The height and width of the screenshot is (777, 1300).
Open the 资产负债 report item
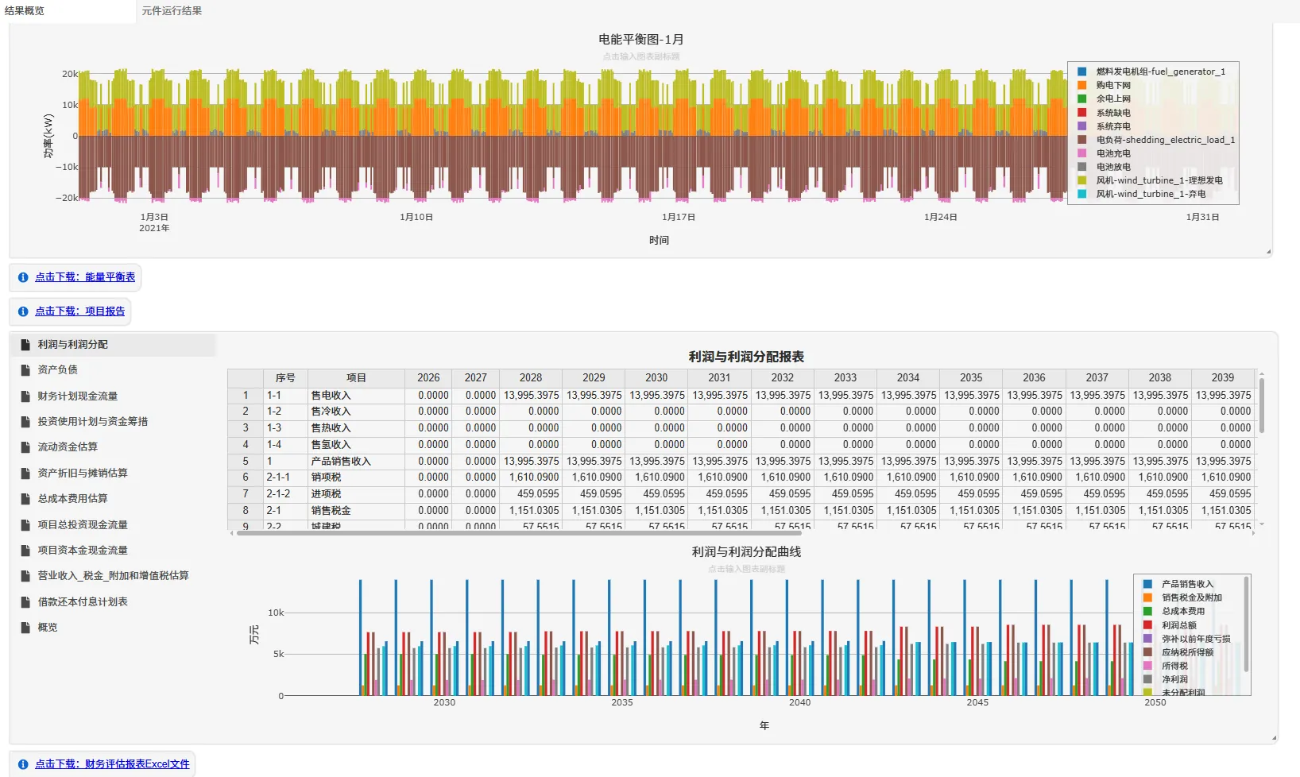114,370
